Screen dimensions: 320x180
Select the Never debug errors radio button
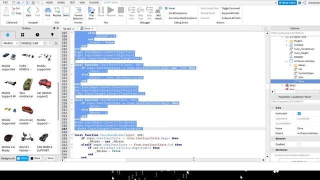point(166,8)
